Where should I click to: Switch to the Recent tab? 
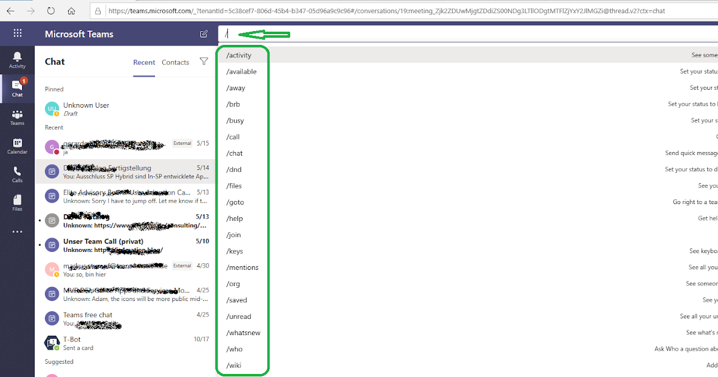click(x=144, y=62)
